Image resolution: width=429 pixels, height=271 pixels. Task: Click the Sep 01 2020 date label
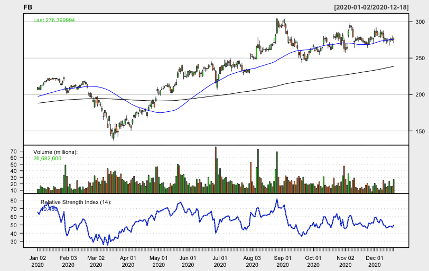tap(283, 261)
